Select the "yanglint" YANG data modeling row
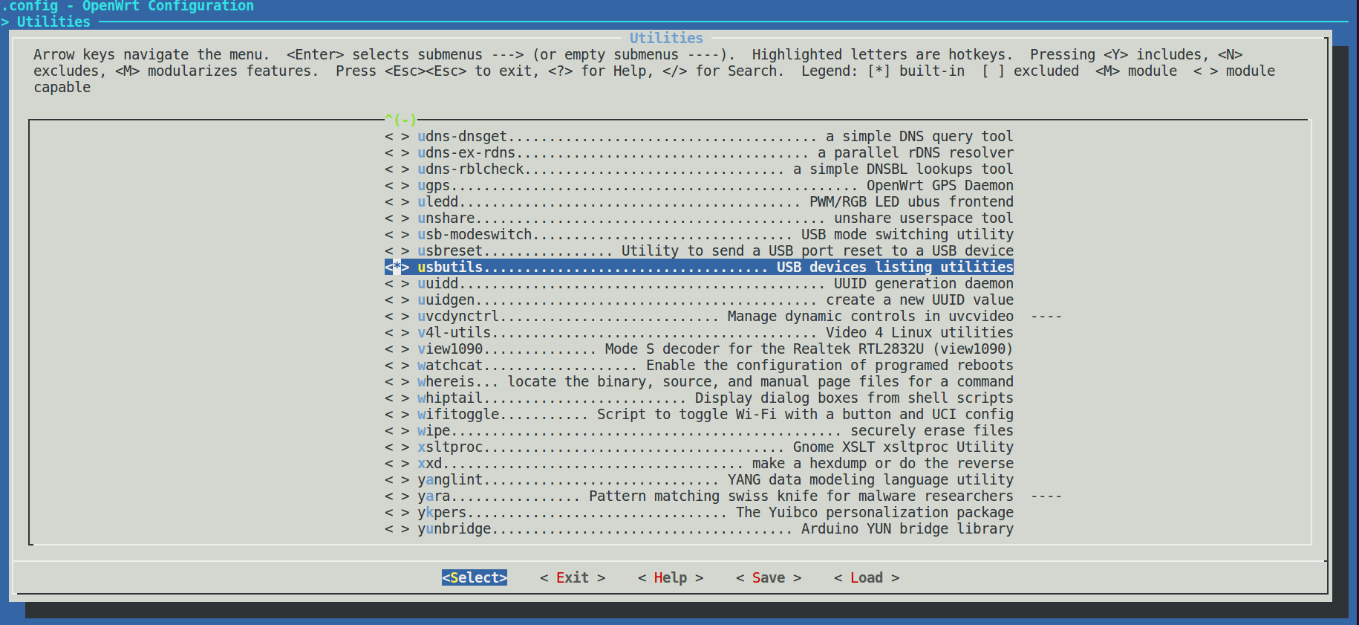 click(699, 480)
